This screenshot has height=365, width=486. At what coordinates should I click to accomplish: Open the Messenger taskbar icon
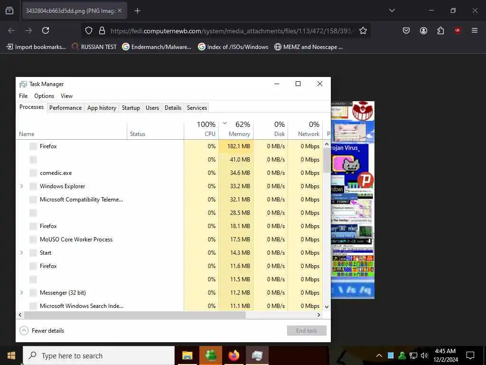click(x=211, y=355)
